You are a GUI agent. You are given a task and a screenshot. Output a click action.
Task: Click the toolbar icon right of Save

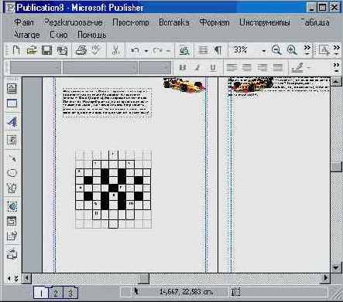pos(62,50)
